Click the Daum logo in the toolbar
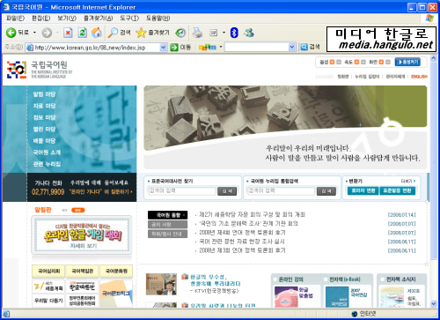 208,48
